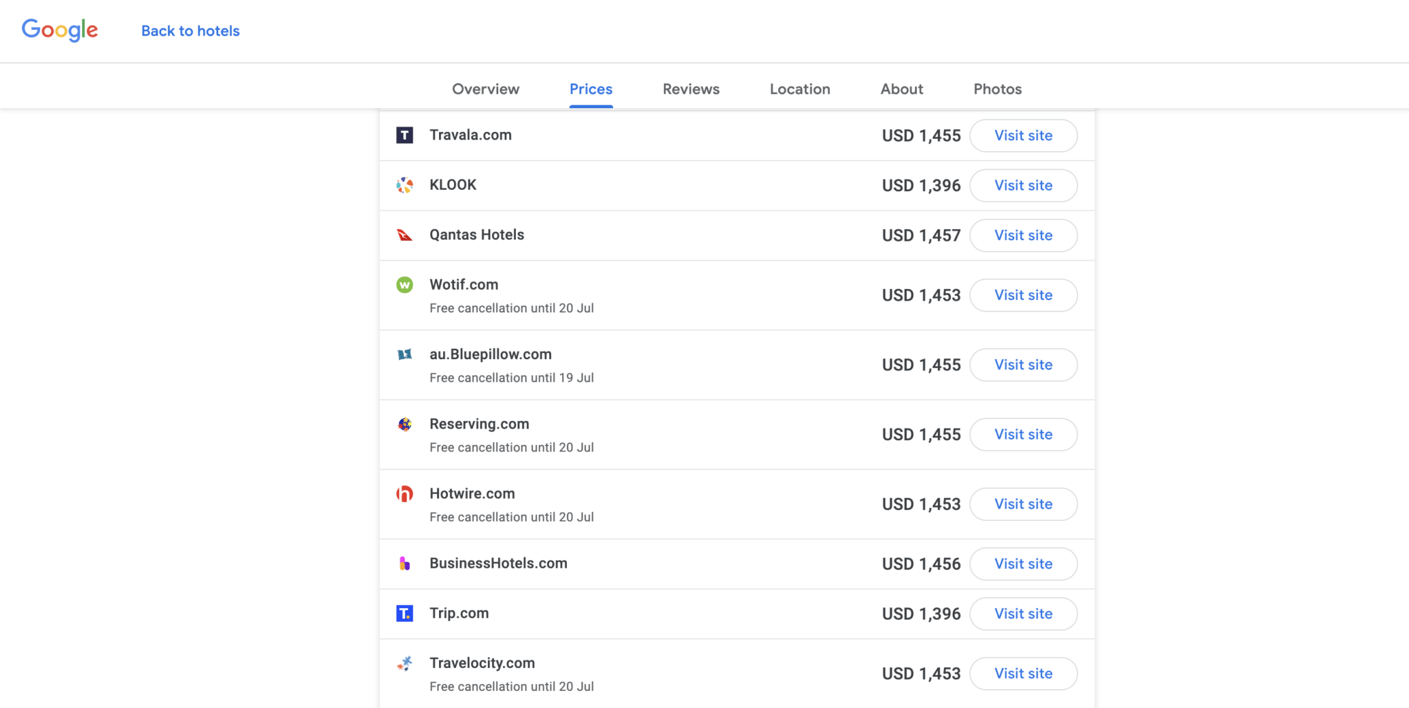This screenshot has height=708, width=1409.
Task: Click the BusinessHotels.com logo icon
Action: pos(405,564)
